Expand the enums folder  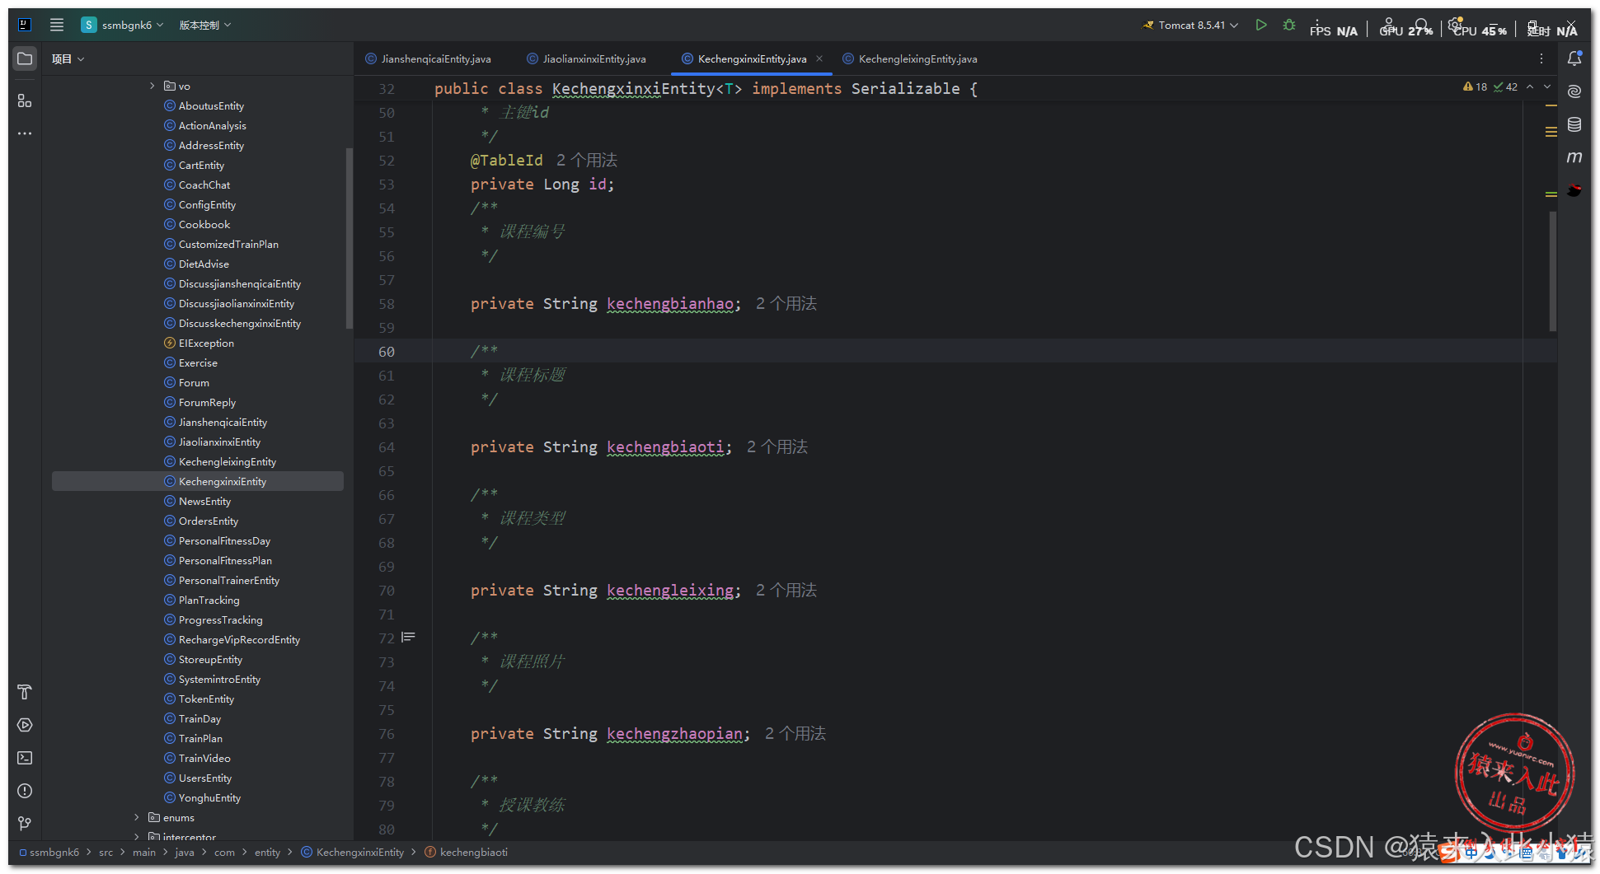137,817
